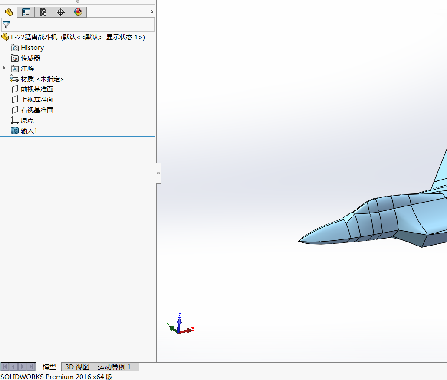This screenshot has height=380, width=447.
Task: Click the 传感器 sensor folder icon
Action: (x=15, y=58)
